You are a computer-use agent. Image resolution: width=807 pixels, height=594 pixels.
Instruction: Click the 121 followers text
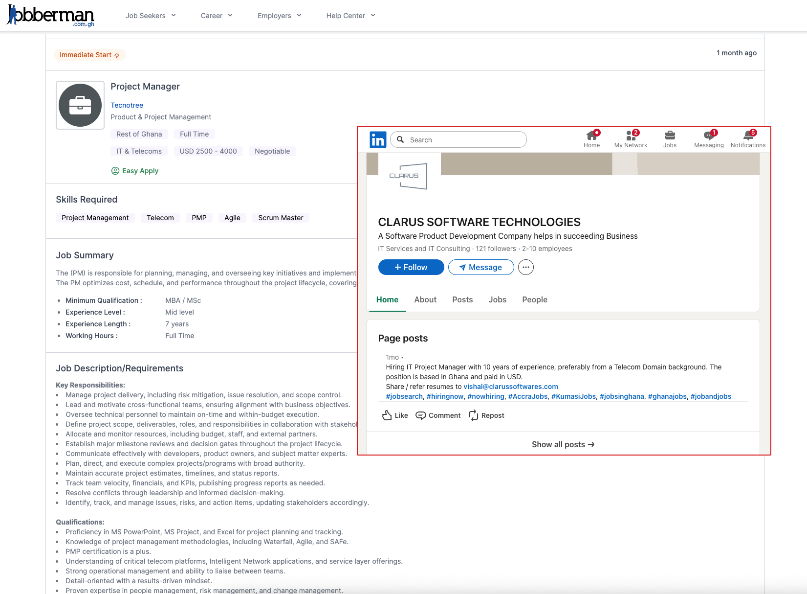496,249
